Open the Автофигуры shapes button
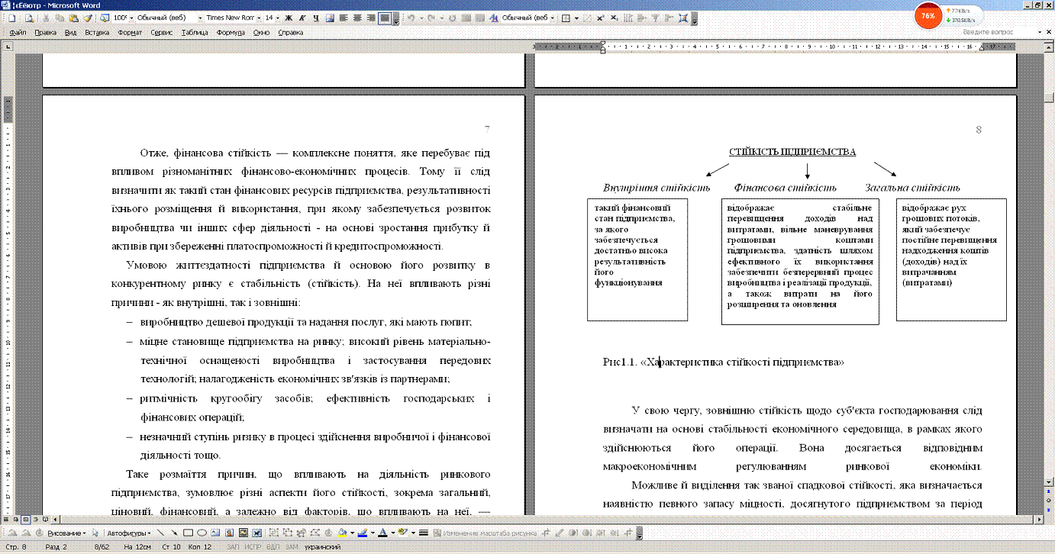The width and height of the screenshot is (1055, 554). tap(127, 533)
